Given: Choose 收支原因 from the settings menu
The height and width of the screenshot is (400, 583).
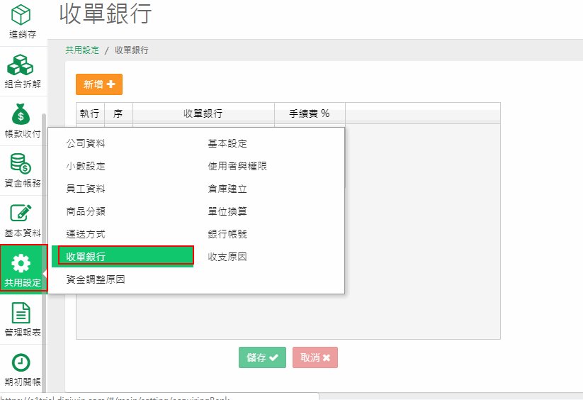Looking at the screenshot, I should (227, 257).
